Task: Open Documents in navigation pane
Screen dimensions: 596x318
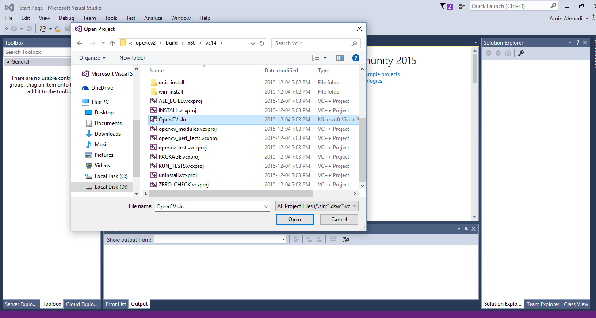Action: coord(103,123)
